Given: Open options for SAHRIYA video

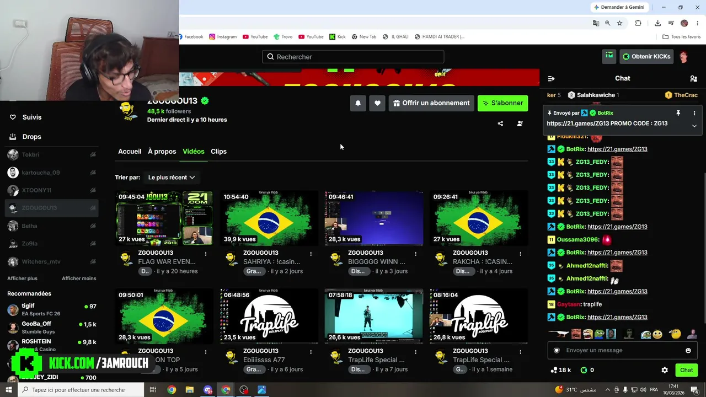Looking at the screenshot, I should click(311, 254).
